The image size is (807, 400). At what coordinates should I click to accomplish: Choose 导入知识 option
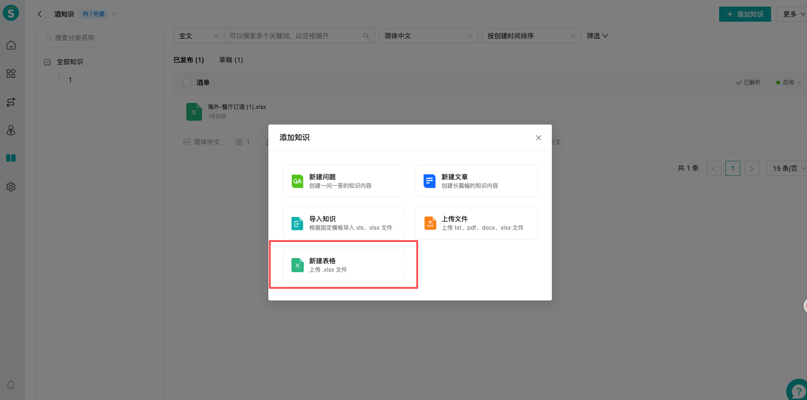point(344,223)
